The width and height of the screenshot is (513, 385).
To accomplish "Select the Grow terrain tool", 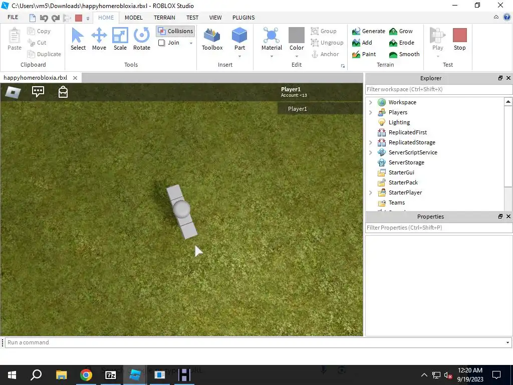I will (x=401, y=31).
